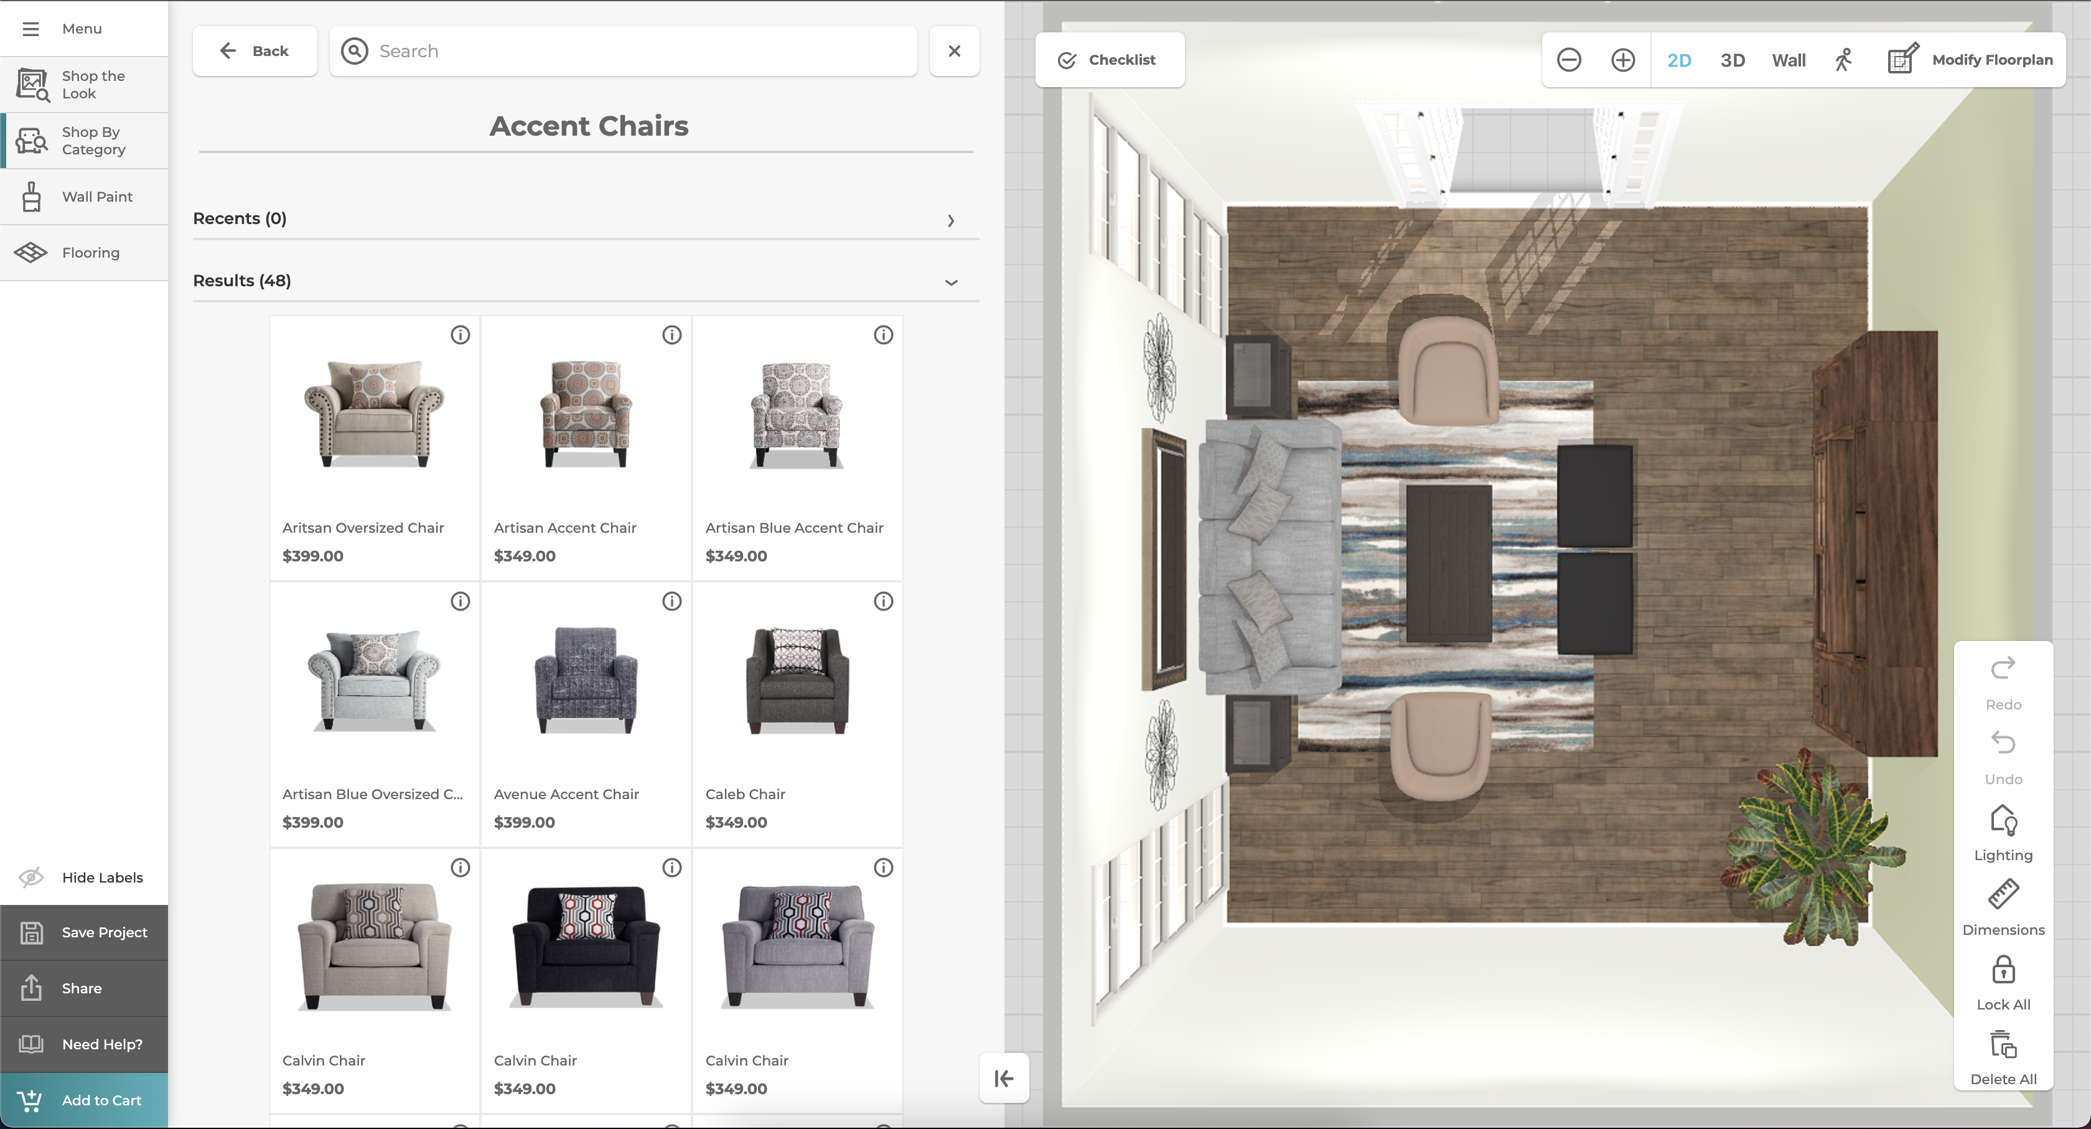The image size is (2091, 1129).
Task: Click the catalog search input field
Action: coord(623,50)
